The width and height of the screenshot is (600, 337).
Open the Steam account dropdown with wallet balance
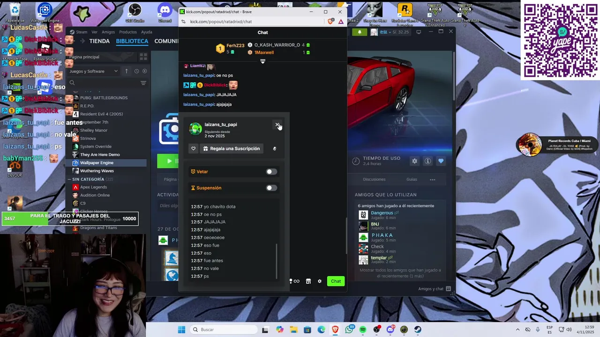(390, 32)
